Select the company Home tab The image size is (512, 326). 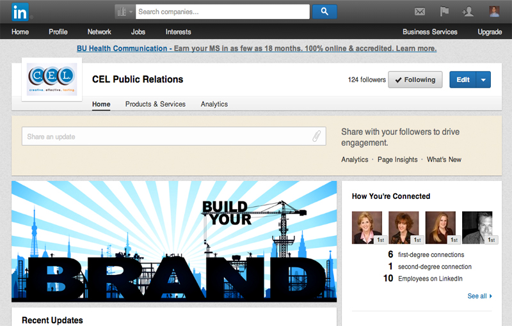pyautogui.click(x=101, y=104)
